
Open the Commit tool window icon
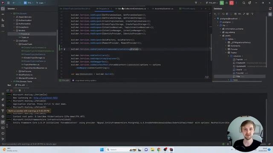[x=3, y=14]
